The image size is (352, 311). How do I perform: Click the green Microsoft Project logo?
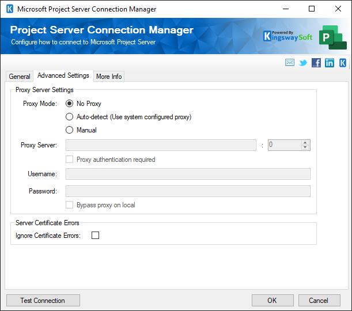click(x=332, y=37)
